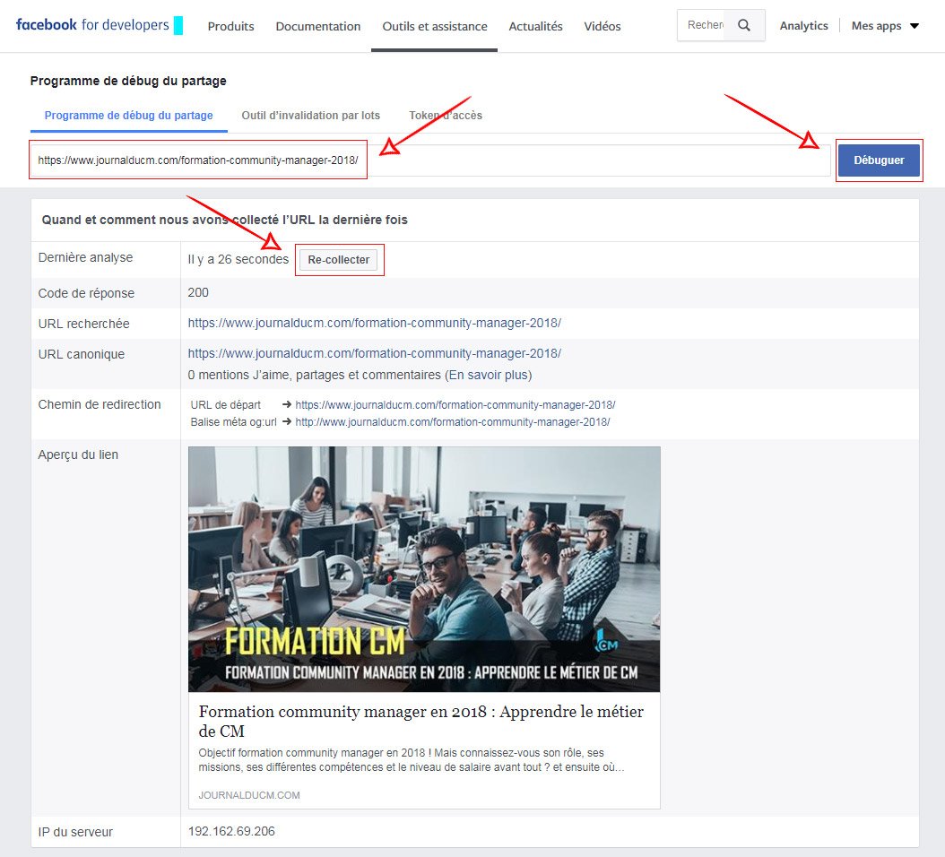Click the Formation CM preview image
This screenshot has width=945, height=857.
pyautogui.click(x=424, y=569)
